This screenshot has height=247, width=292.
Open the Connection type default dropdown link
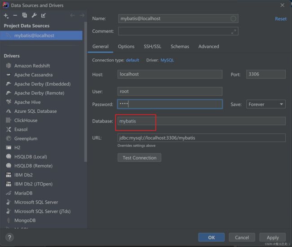click(133, 60)
